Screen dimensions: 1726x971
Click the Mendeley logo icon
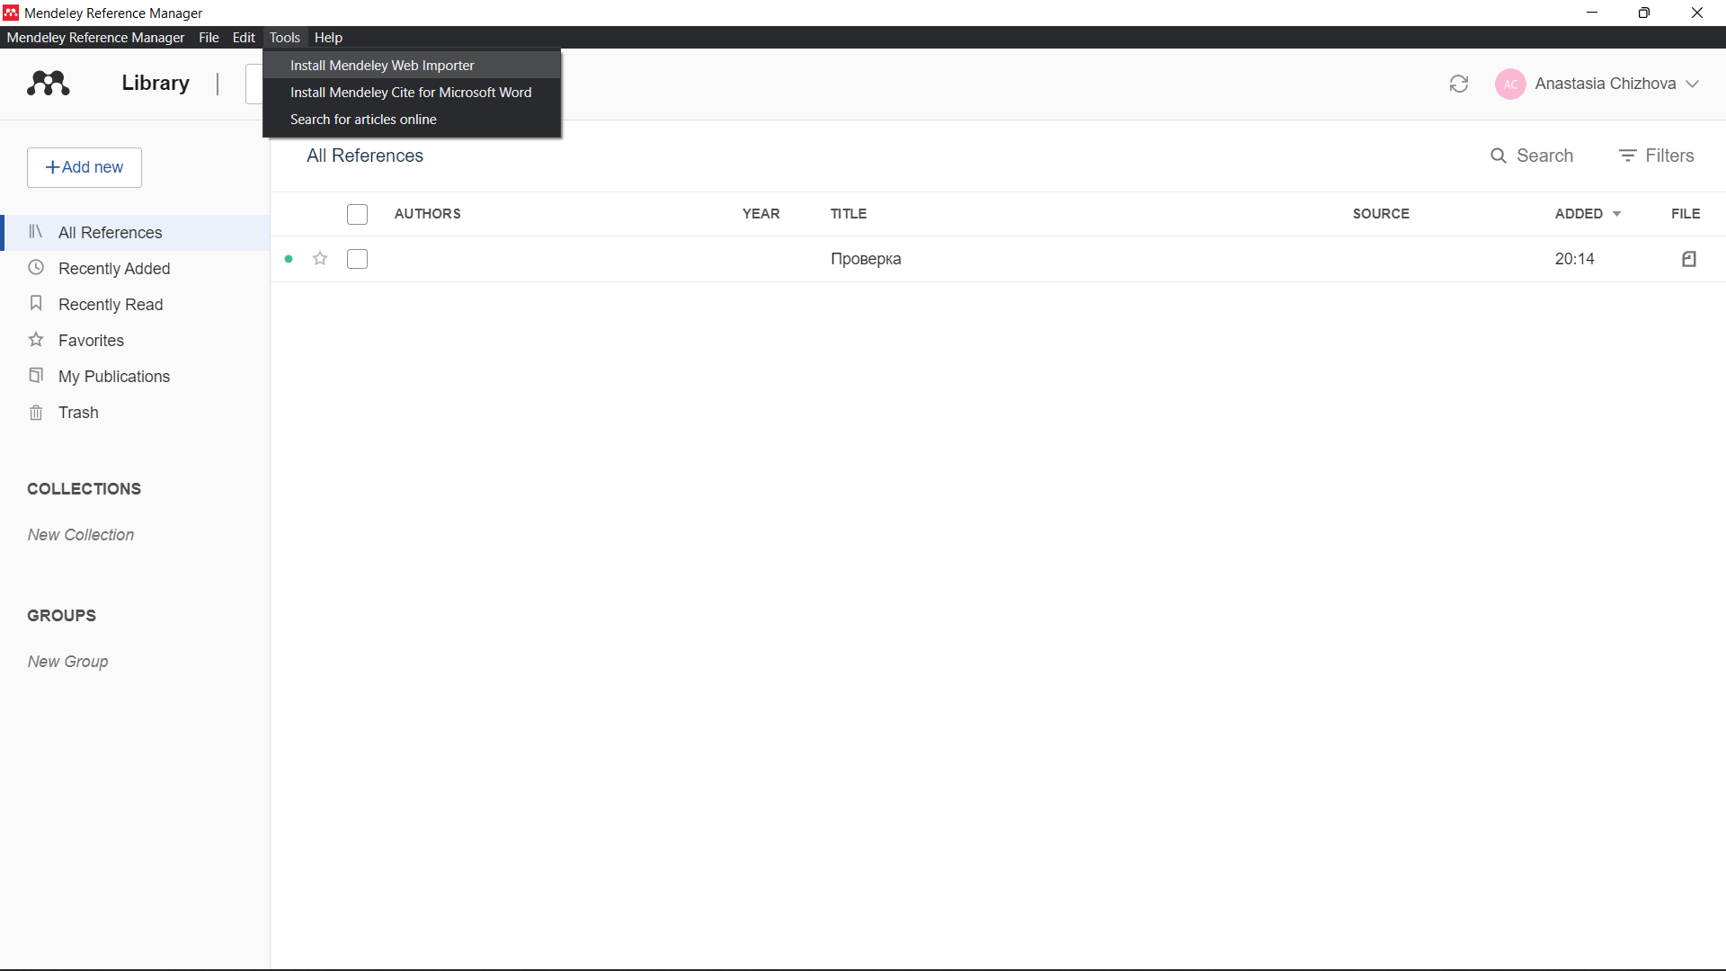(x=49, y=83)
